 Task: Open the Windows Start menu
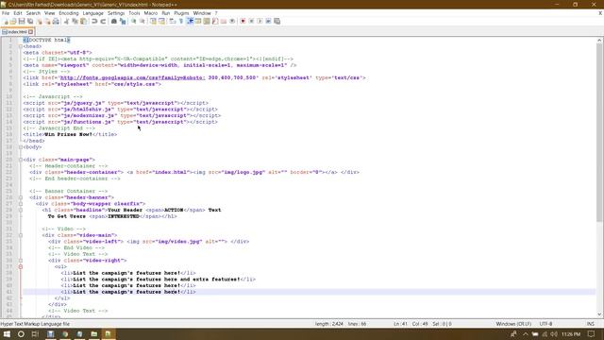pos(7,333)
